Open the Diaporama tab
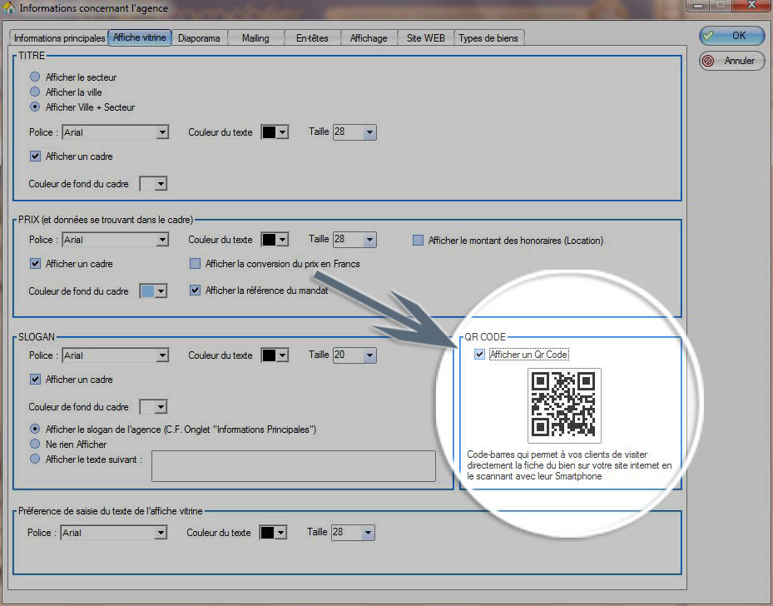Image resolution: width=773 pixels, height=606 pixels. click(x=199, y=38)
